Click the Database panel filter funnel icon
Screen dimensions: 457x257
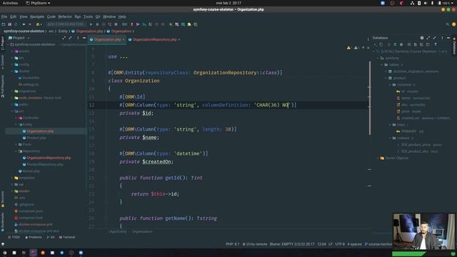pyautogui.click(x=436, y=44)
